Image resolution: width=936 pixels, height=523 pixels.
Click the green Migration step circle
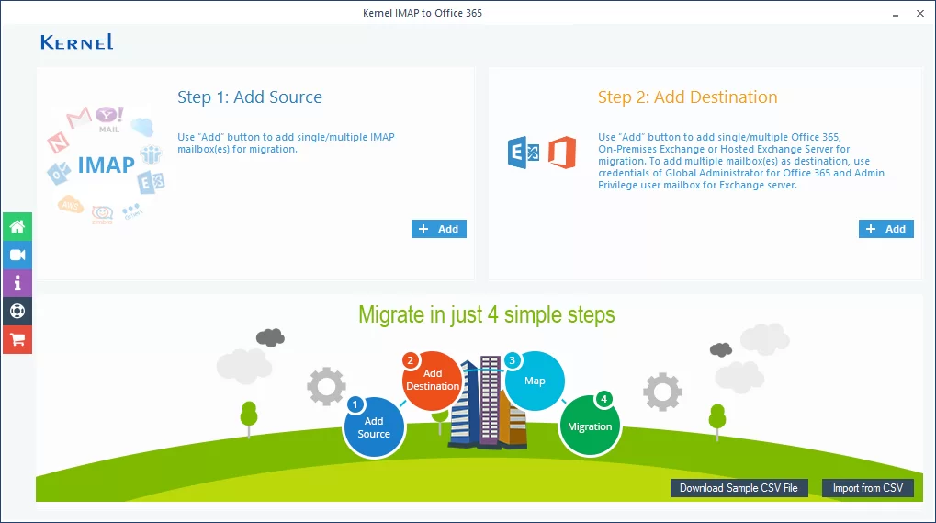(589, 426)
